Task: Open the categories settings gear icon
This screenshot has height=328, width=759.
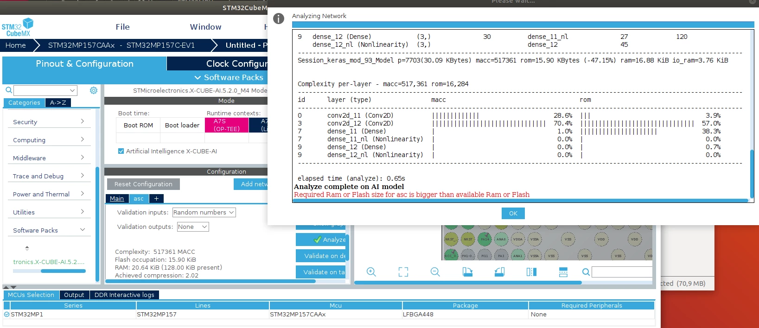Action: [x=94, y=90]
